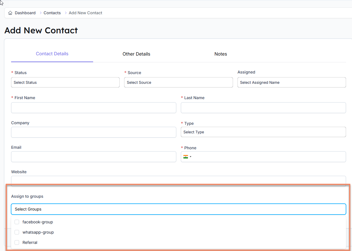Click the India flag icon in Phone field
352x251 pixels.
[x=186, y=156]
